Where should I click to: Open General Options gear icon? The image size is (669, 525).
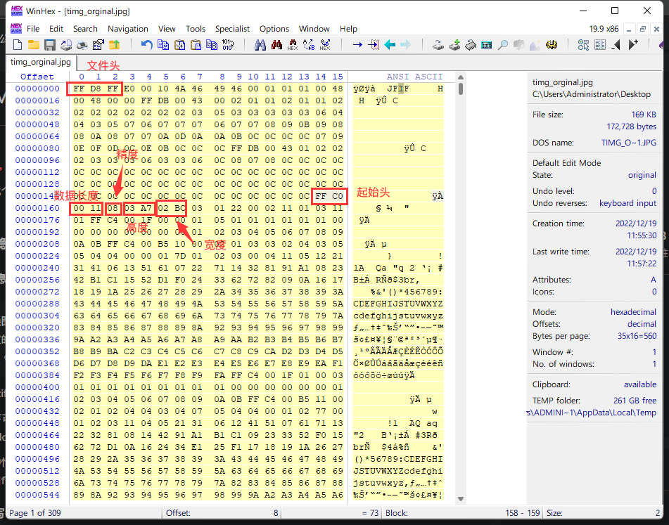(552, 44)
